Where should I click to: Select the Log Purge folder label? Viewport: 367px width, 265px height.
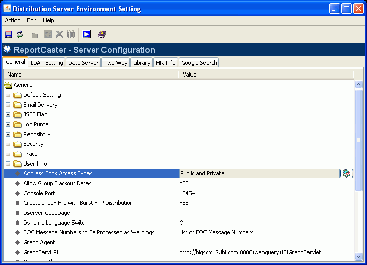point(36,124)
